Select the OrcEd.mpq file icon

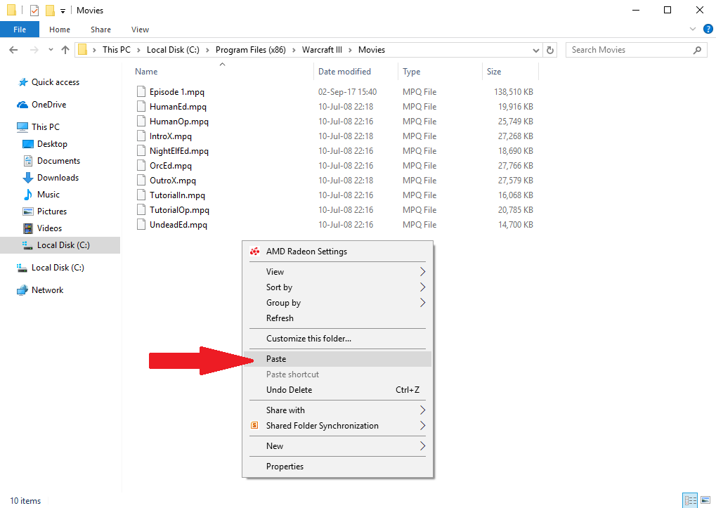[x=141, y=166]
